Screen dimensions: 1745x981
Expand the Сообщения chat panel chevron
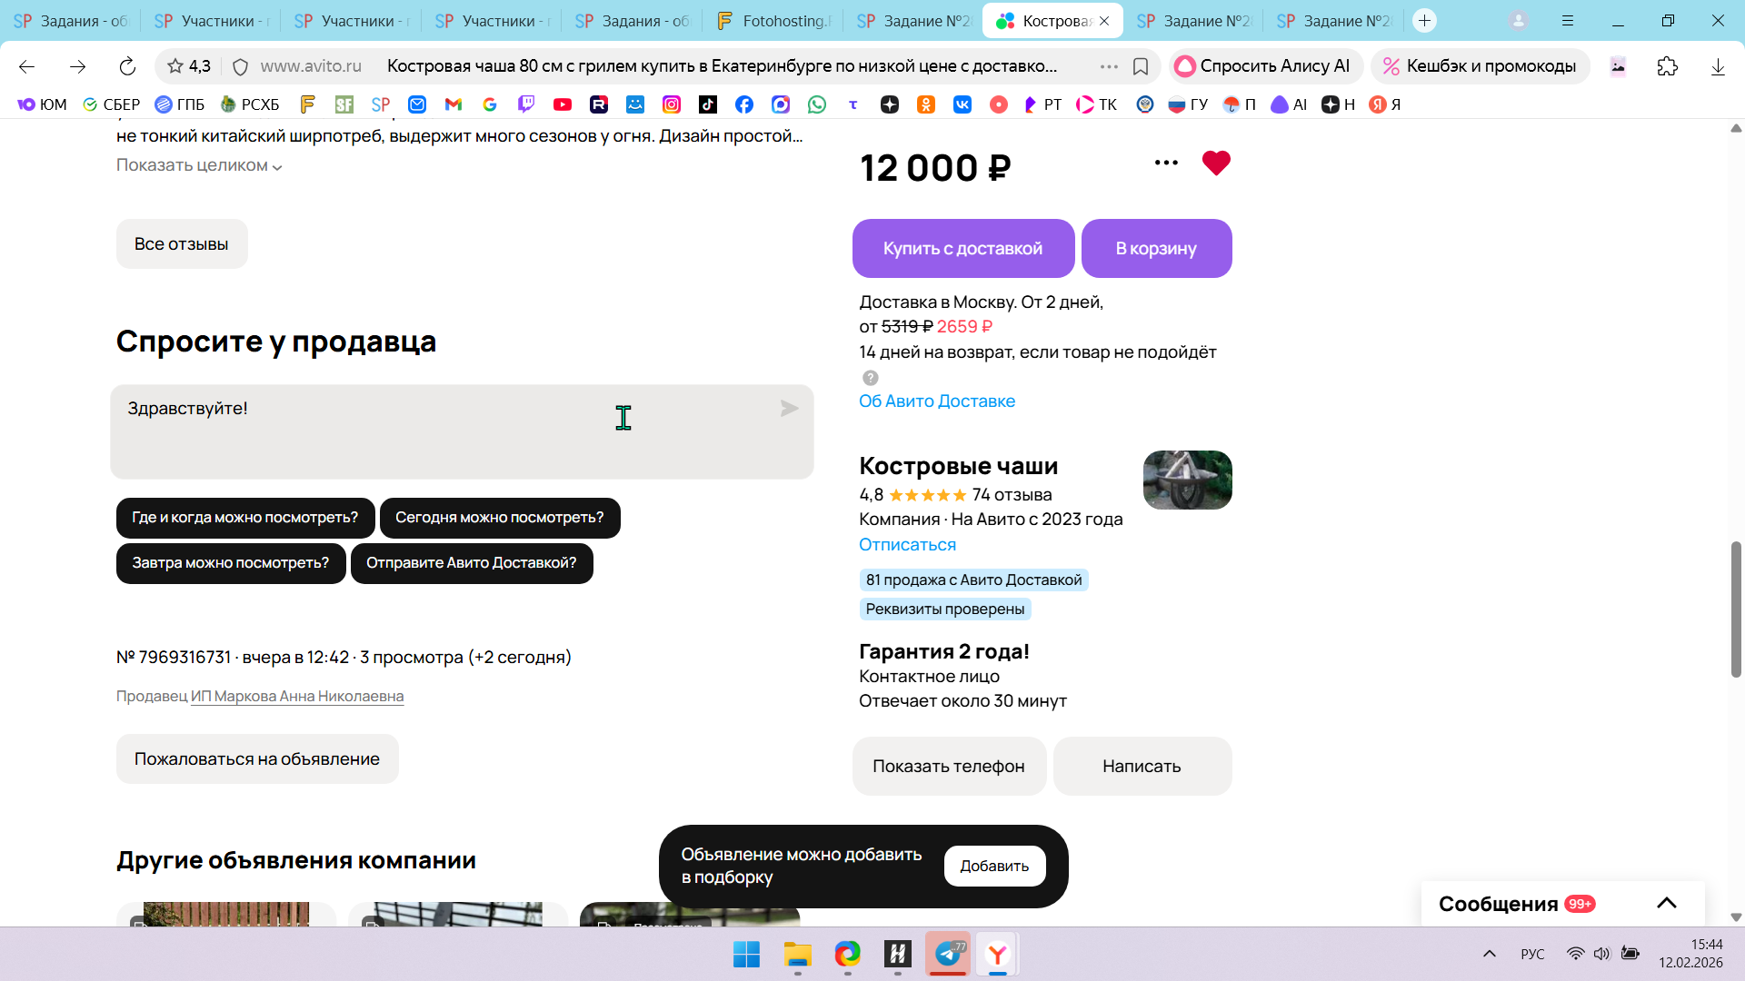(x=1666, y=903)
